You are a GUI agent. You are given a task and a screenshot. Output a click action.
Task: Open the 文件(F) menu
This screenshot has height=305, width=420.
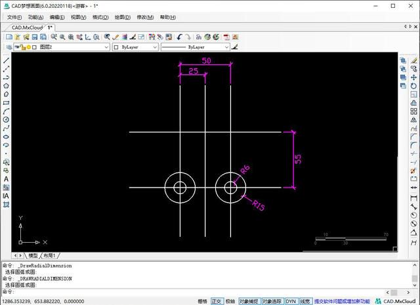click(x=14, y=18)
